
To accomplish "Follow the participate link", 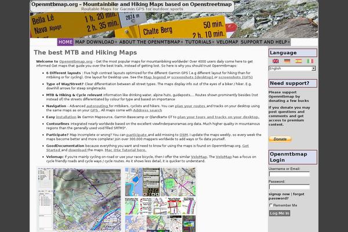I will click(137, 135).
